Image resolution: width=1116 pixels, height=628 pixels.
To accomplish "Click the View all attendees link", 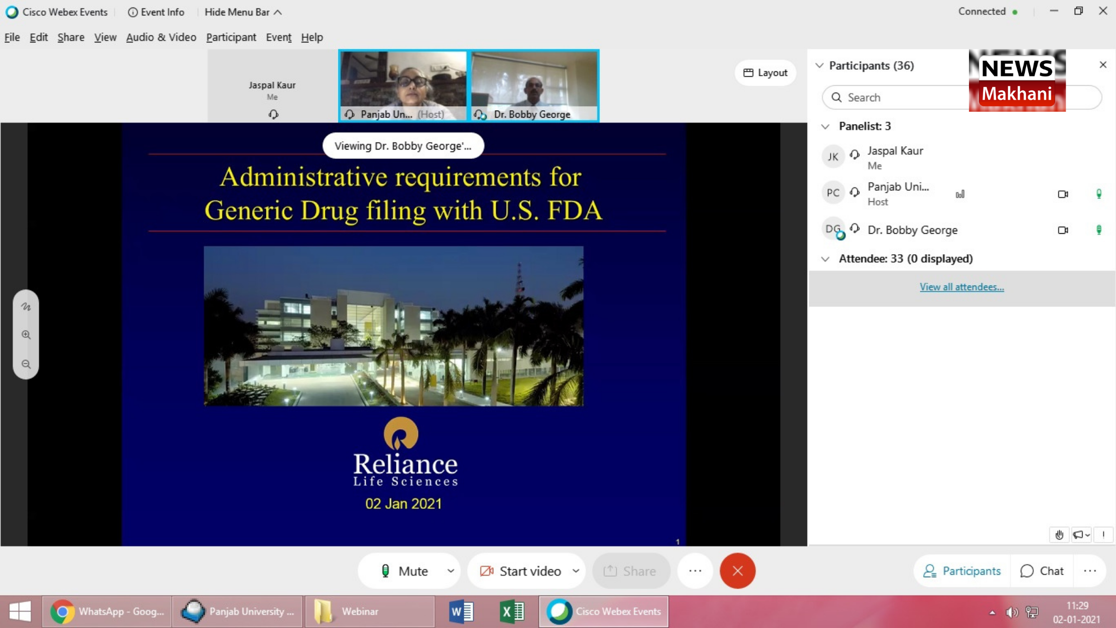I will click(961, 287).
